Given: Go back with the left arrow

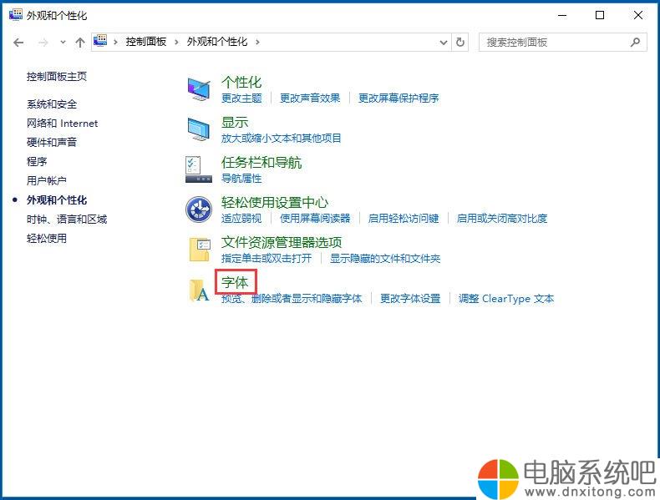Looking at the screenshot, I should point(18,43).
